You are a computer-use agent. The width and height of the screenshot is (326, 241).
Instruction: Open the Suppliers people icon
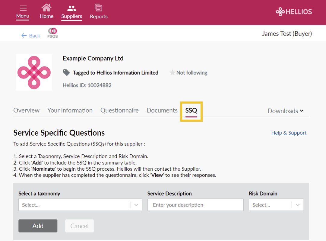point(71,8)
